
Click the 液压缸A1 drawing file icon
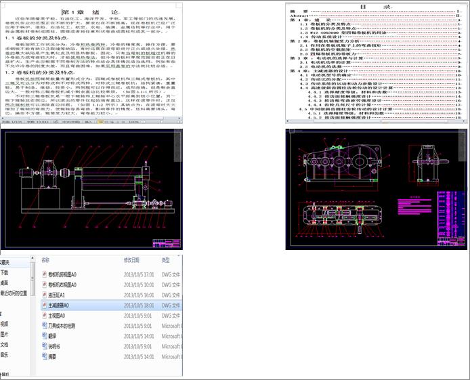click(45, 295)
